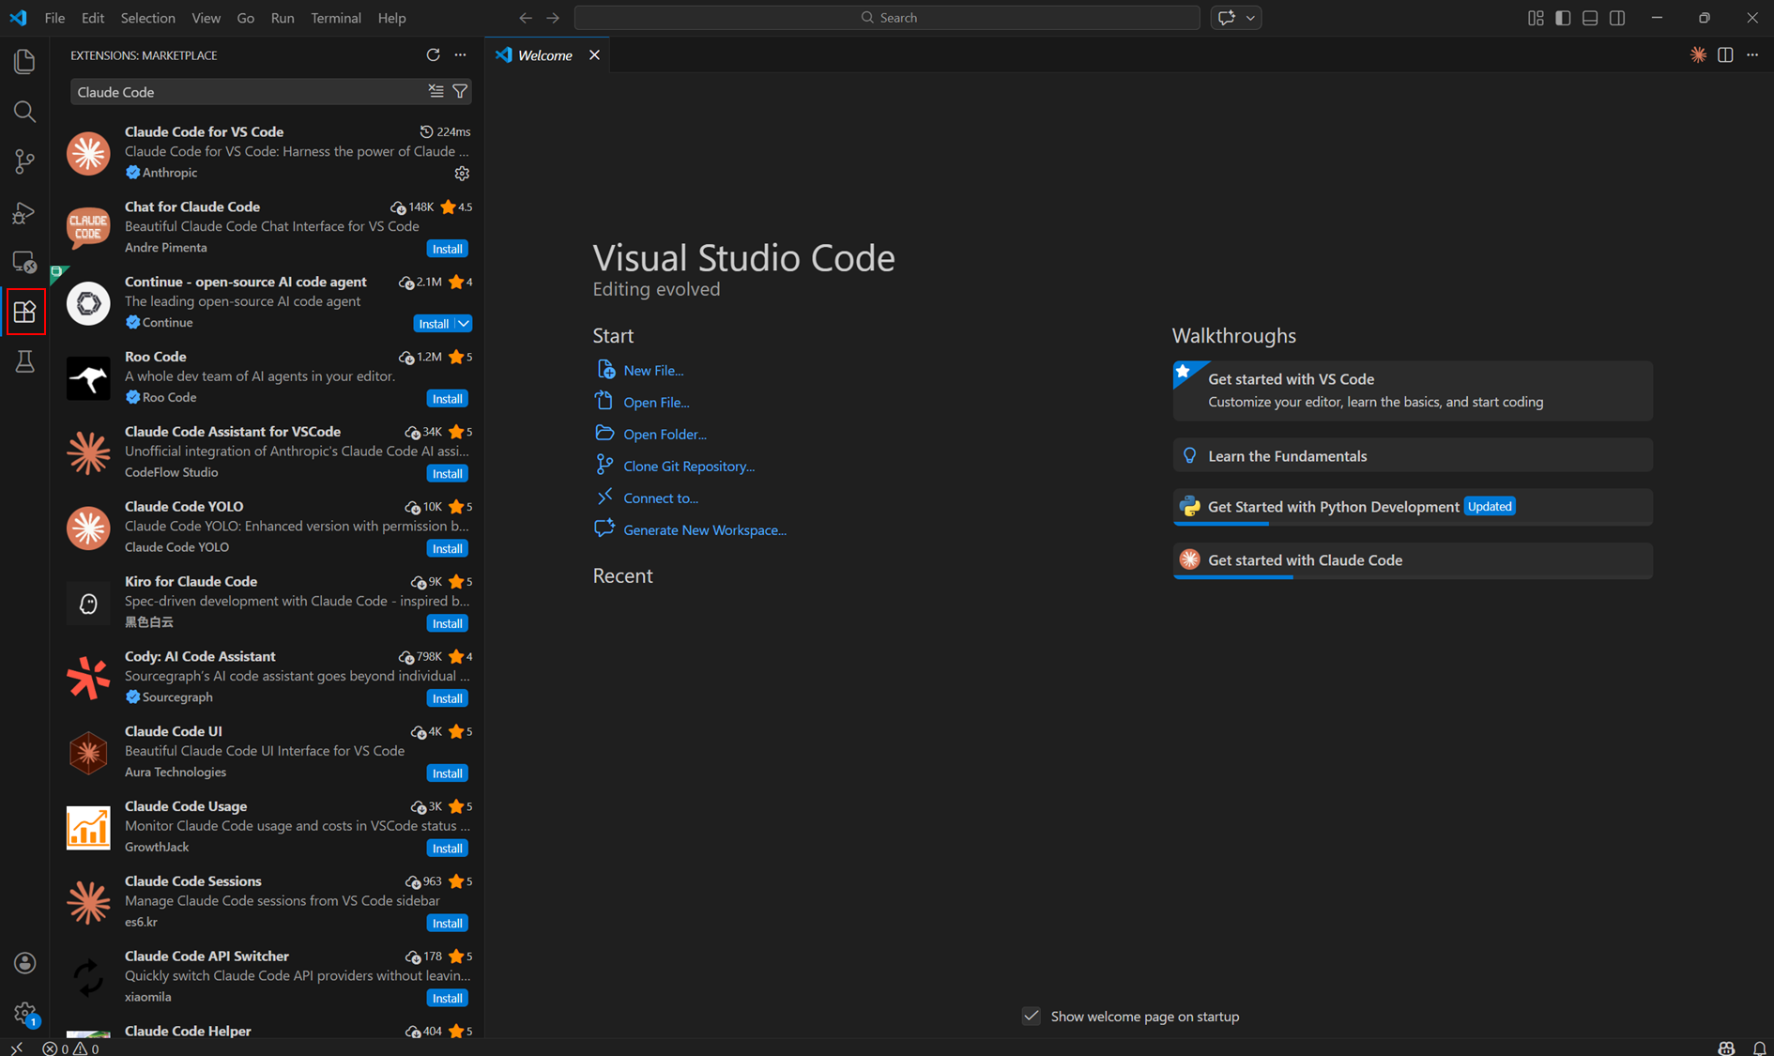Viewport: 1774px width, 1056px height.
Task: Expand the Install dropdown arrow for Continue
Action: tap(464, 323)
